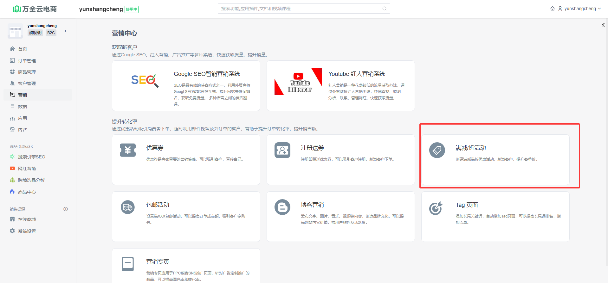Viewport: 608px width, 283px height.
Task: Collapse the panel with double-arrow icon
Action: pos(603,25)
